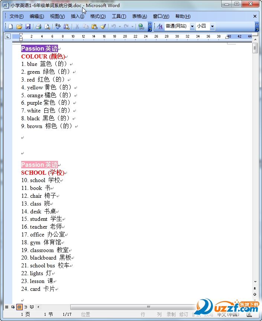Click the vertical scrollbar thumb

tap(255, 48)
